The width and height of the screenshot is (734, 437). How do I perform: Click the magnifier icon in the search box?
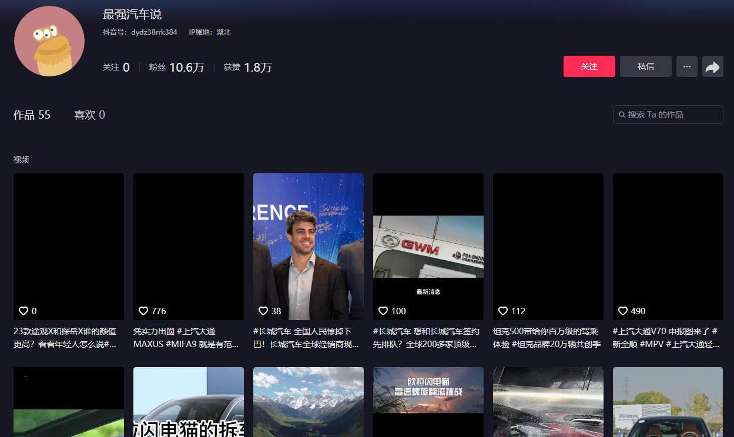(x=622, y=115)
